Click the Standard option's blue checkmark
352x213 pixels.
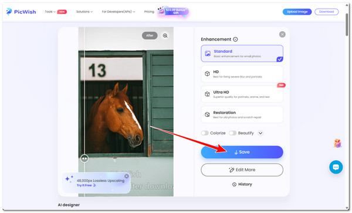click(280, 59)
